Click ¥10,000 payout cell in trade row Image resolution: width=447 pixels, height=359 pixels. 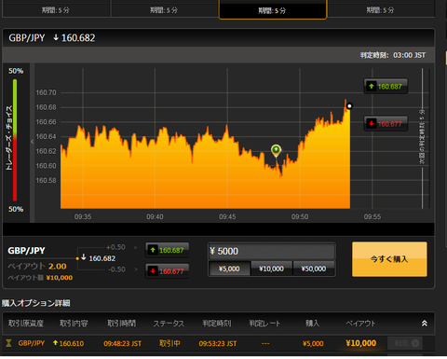(x=361, y=343)
